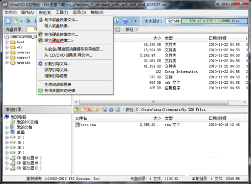Open the 帮助(H) menu

coord(97,13)
